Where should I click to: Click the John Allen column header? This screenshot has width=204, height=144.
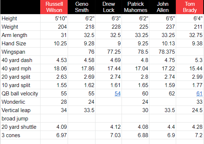[x=162, y=7]
